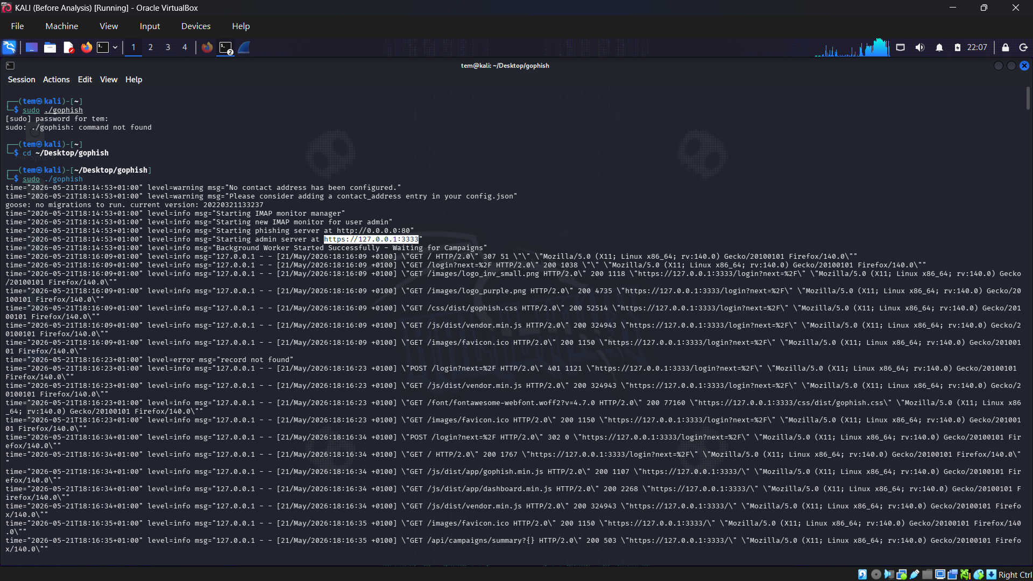Click the VirtualBox mouse integration indicator
The width and height of the screenshot is (1033, 581).
pos(979,575)
